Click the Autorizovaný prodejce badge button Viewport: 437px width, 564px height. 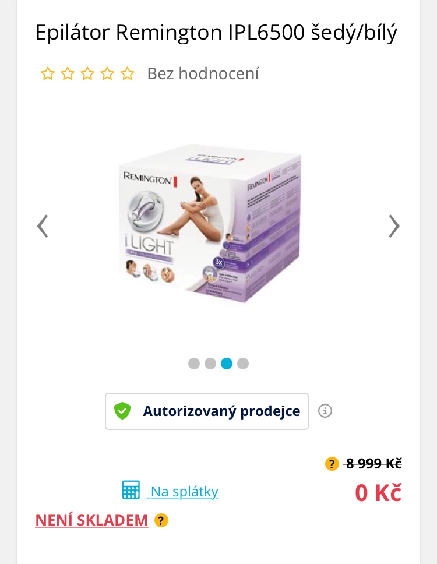(207, 411)
